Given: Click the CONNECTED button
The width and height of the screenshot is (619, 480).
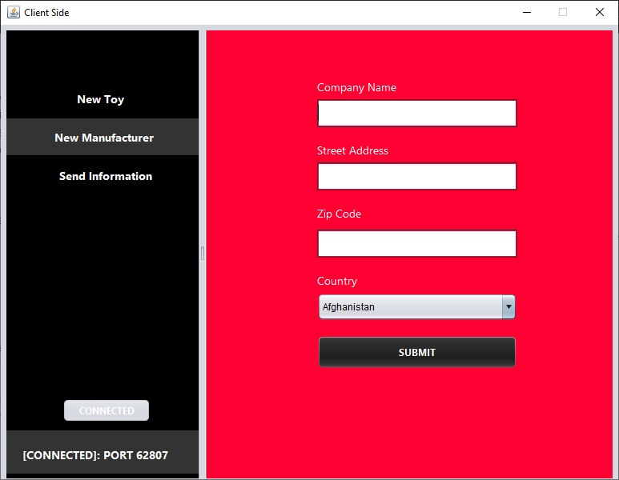Looking at the screenshot, I should pos(107,410).
